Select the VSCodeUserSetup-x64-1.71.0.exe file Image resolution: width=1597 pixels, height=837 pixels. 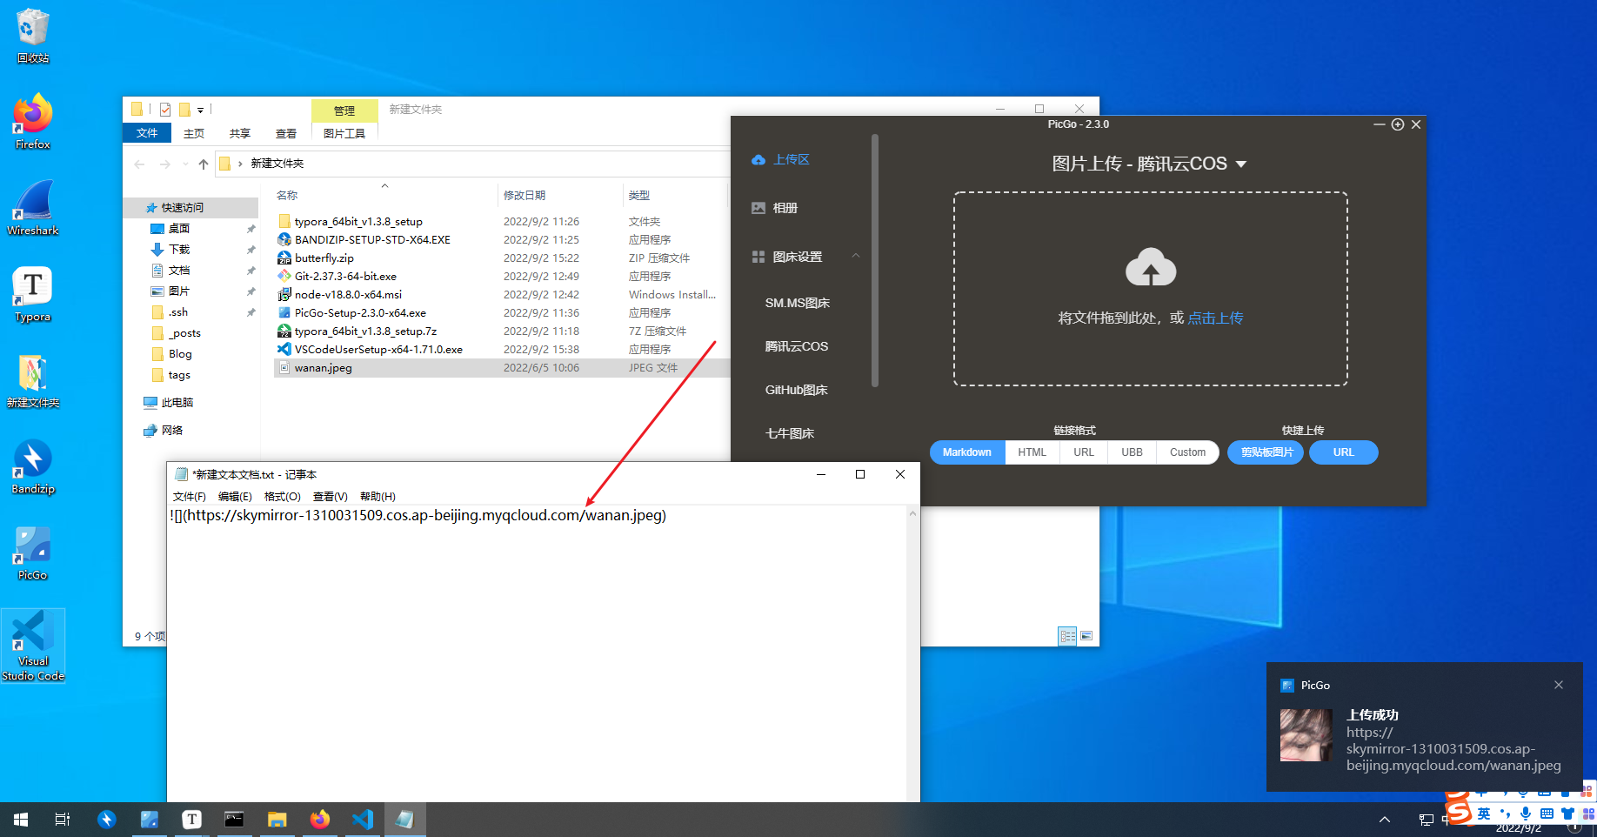(x=378, y=349)
